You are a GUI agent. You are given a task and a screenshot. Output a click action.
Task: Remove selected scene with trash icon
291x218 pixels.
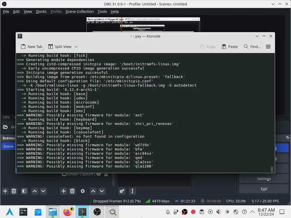pyautogui.click(x=14, y=191)
